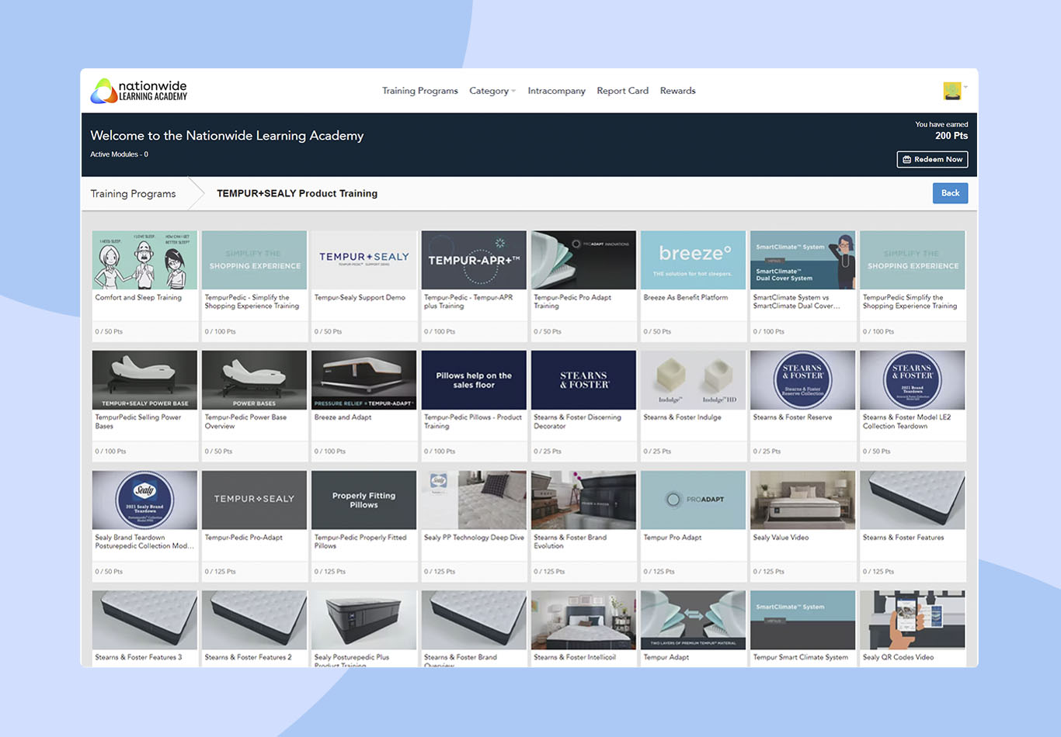Open the TEMPUR+SEALY grey logo thumbnail
This screenshot has width=1061, height=737.
[x=254, y=500]
